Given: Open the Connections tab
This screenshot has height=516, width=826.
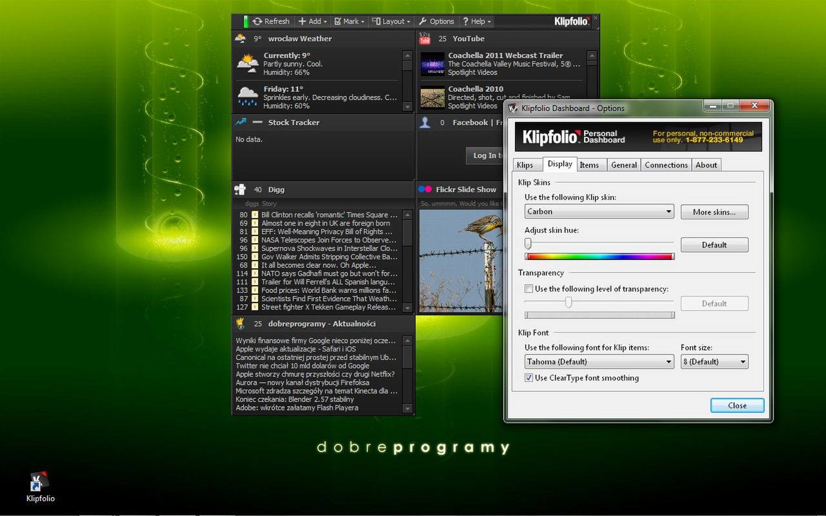Looking at the screenshot, I should (666, 165).
